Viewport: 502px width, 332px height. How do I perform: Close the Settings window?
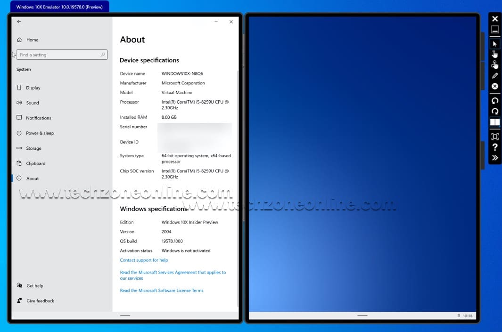pyautogui.click(x=231, y=22)
